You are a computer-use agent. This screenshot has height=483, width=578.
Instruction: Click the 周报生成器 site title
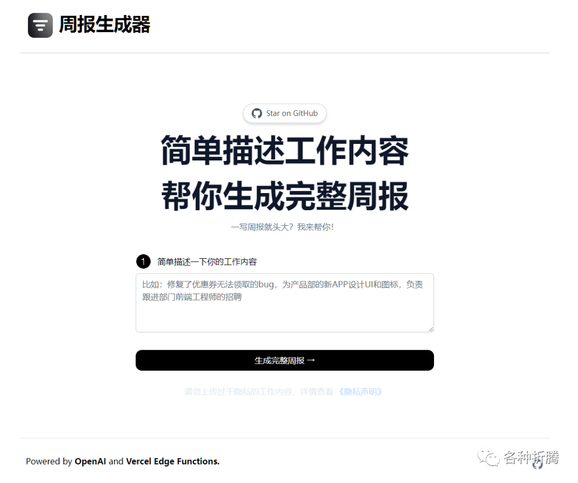point(105,25)
